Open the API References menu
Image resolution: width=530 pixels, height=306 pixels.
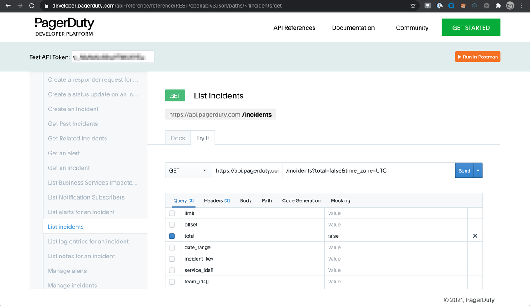pos(294,27)
